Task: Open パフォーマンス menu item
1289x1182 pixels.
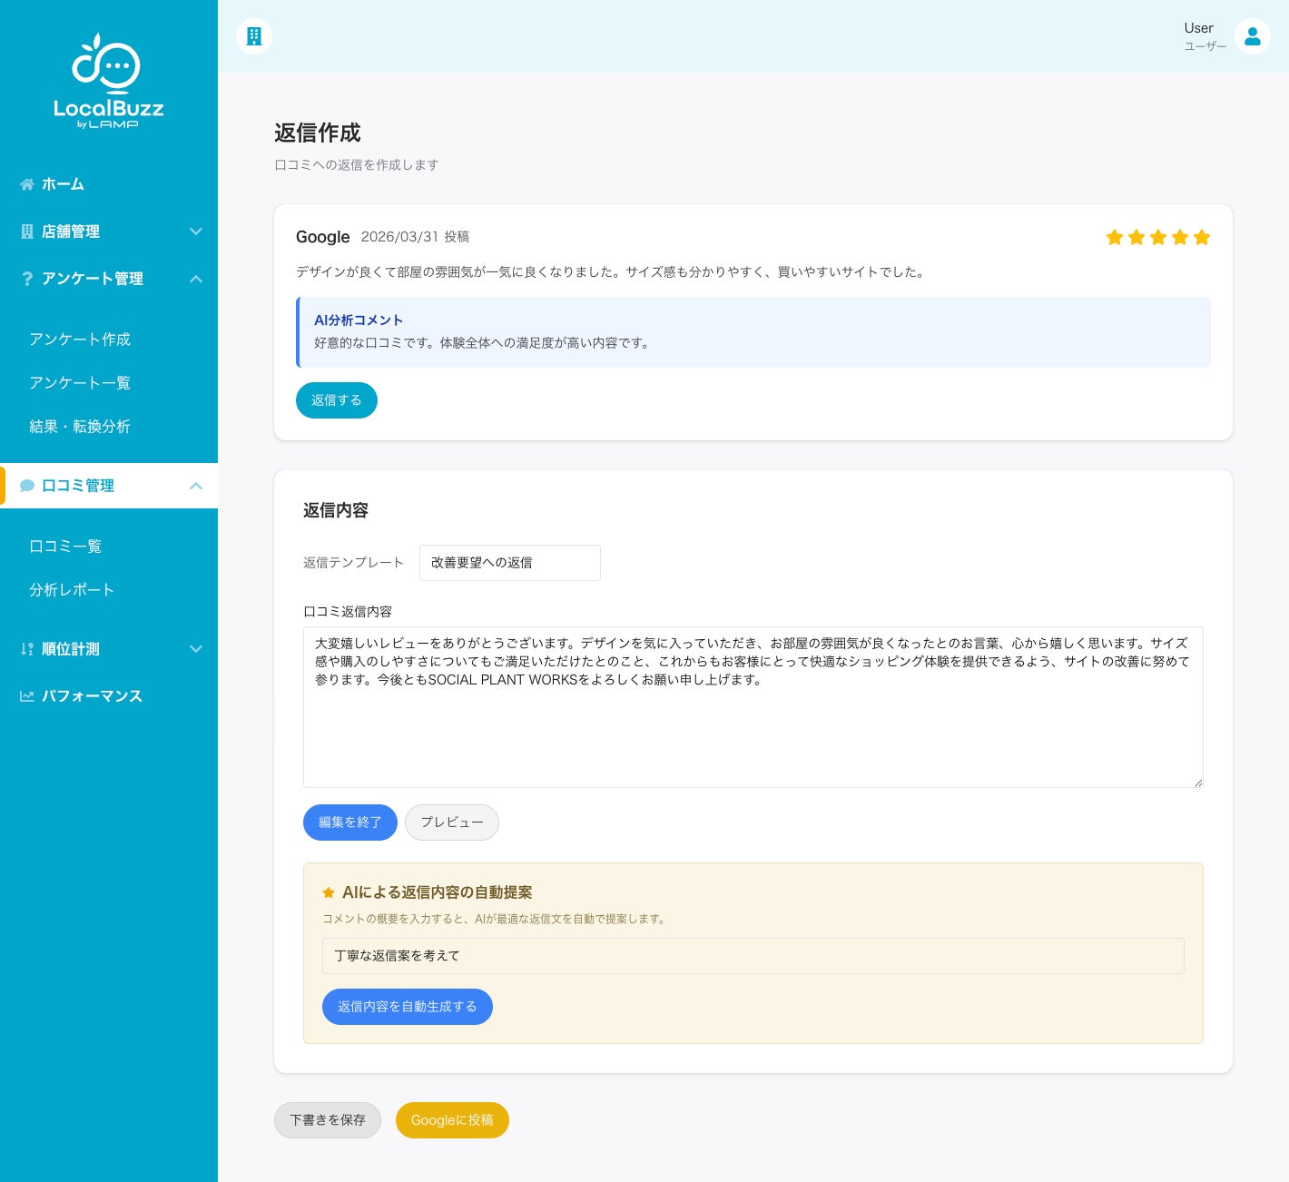Action: click(x=109, y=696)
